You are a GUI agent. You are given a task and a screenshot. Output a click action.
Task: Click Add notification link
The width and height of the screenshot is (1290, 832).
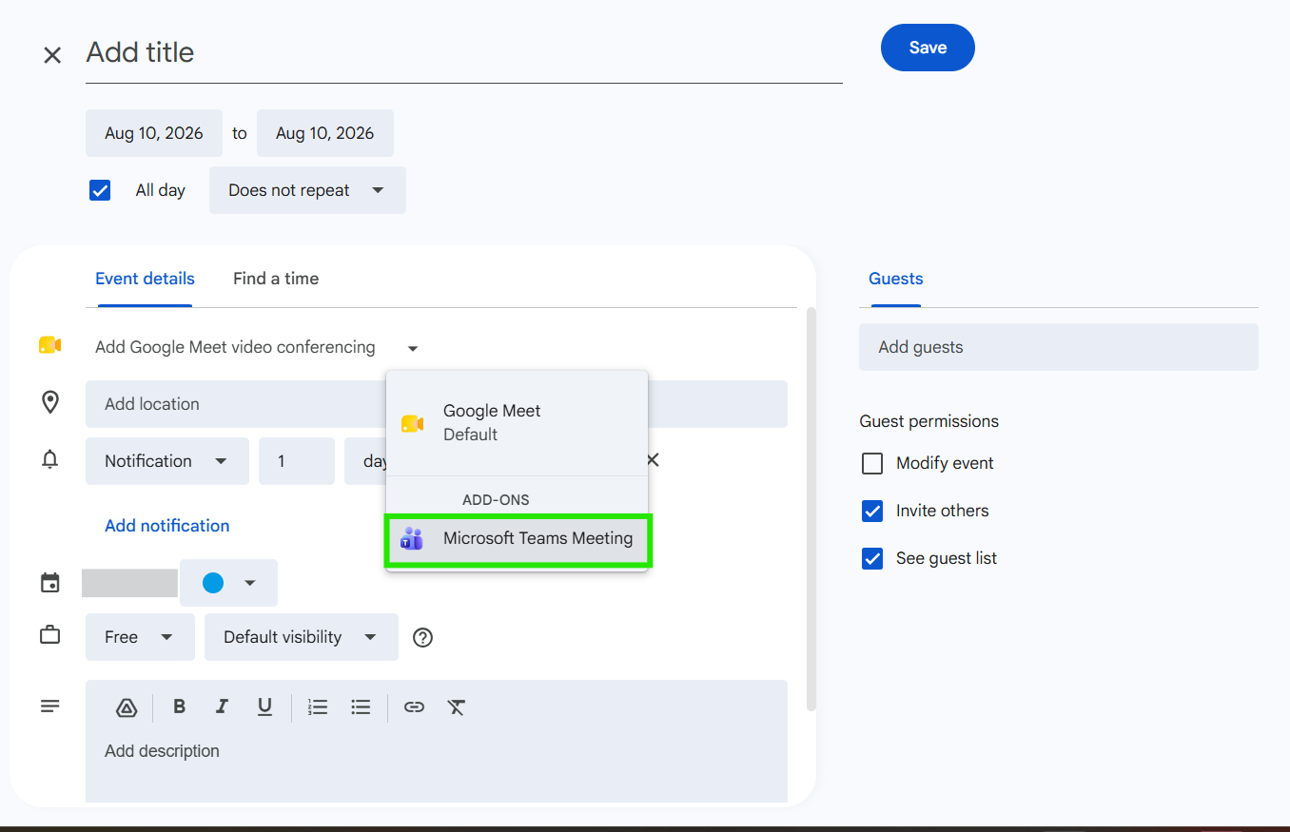coord(167,526)
